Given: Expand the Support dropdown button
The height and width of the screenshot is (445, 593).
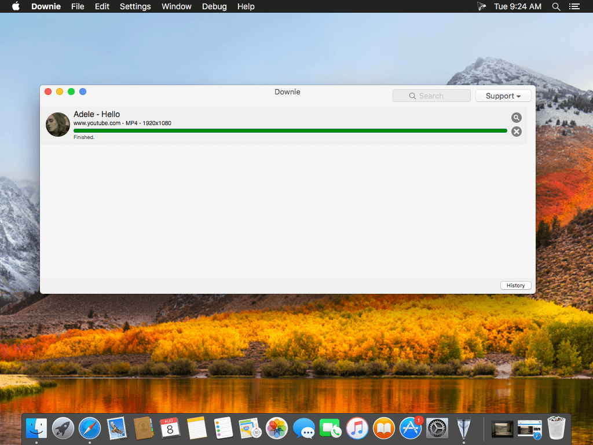Looking at the screenshot, I should coord(503,96).
